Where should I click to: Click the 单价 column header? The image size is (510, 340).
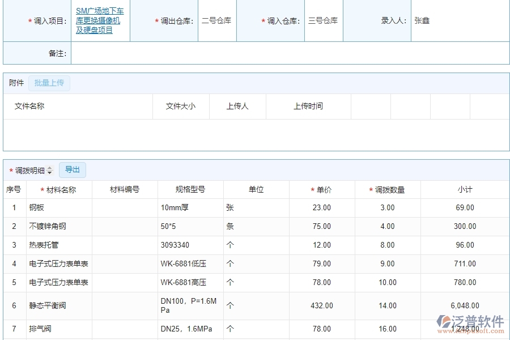[x=321, y=190]
